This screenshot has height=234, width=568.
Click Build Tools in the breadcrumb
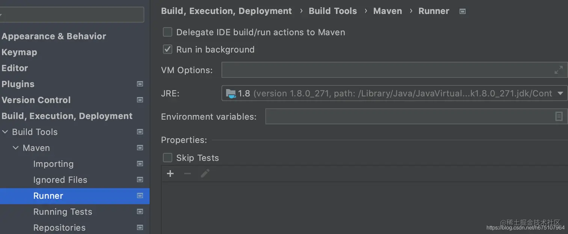(332, 11)
